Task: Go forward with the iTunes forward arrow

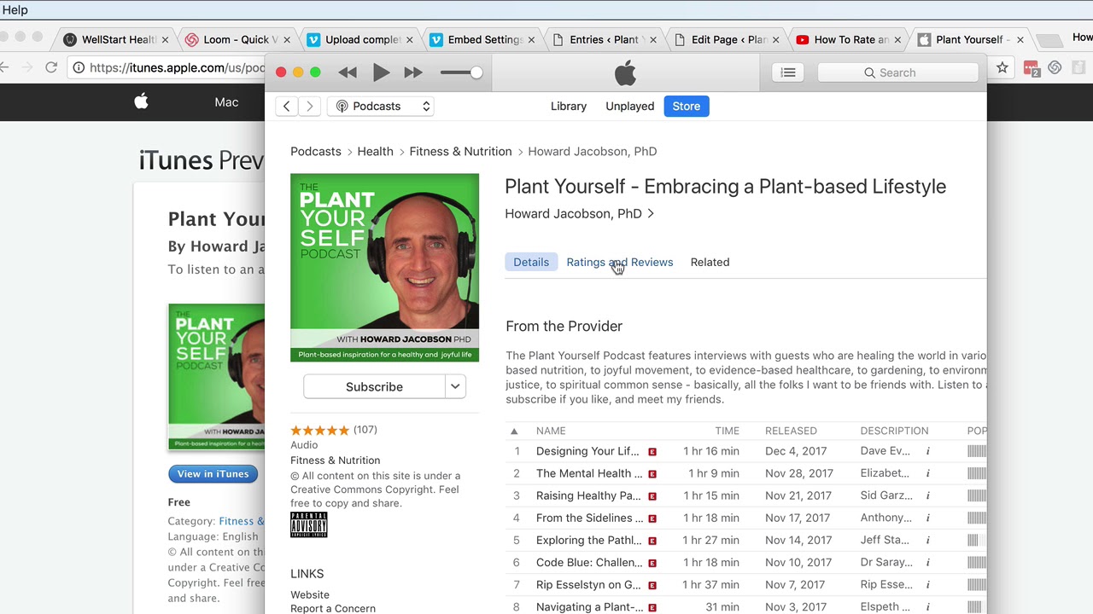Action: click(x=310, y=106)
